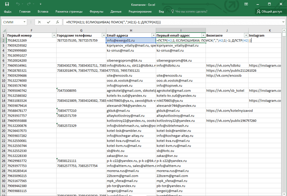Image resolution: width=287 pixels, height=196 pixels.
Task: Select cell with 22bzem@gmail.com in column I
Action: click(181, 176)
